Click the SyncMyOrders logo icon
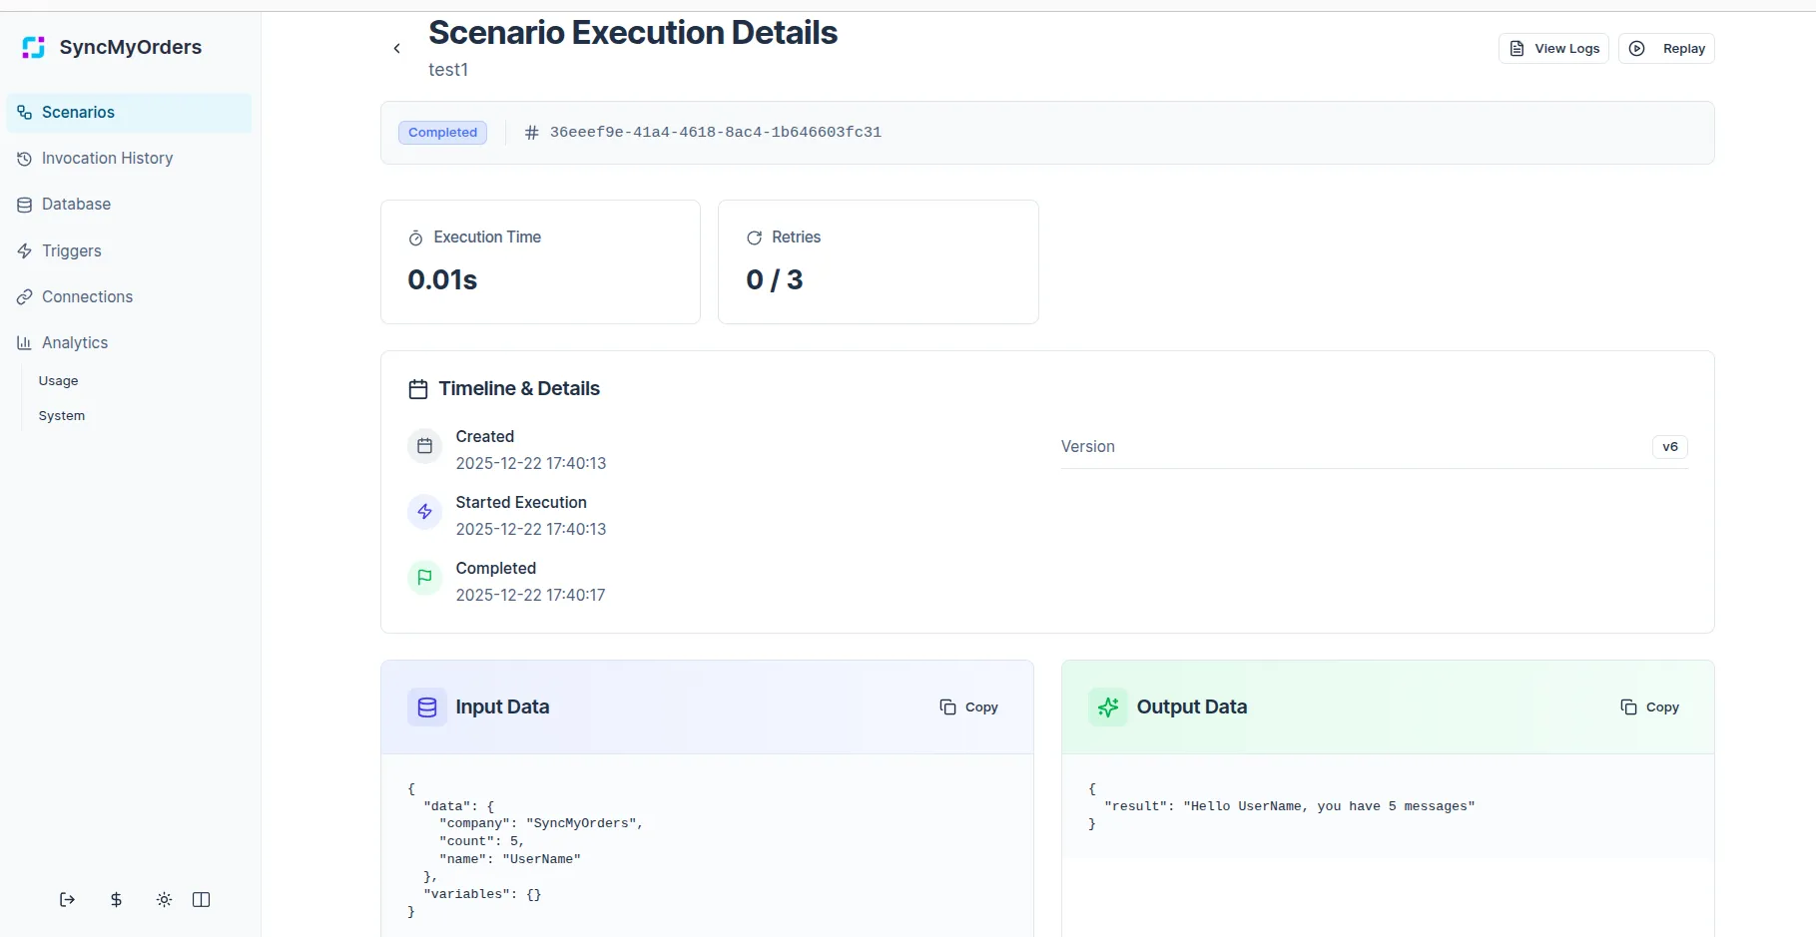This screenshot has height=937, width=1816. (x=34, y=48)
